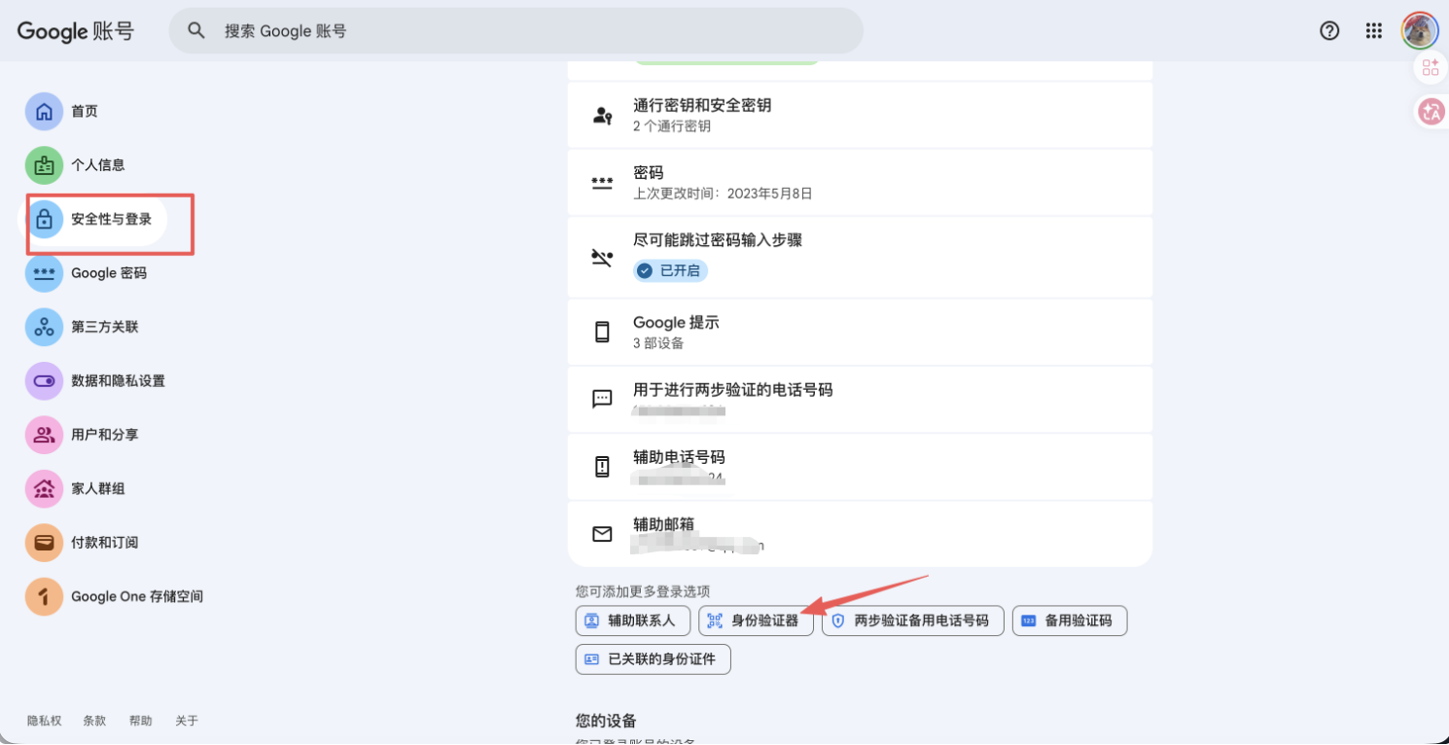Open Google One 存储空间 in the sidebar
1449x745 pixels.
117,596
